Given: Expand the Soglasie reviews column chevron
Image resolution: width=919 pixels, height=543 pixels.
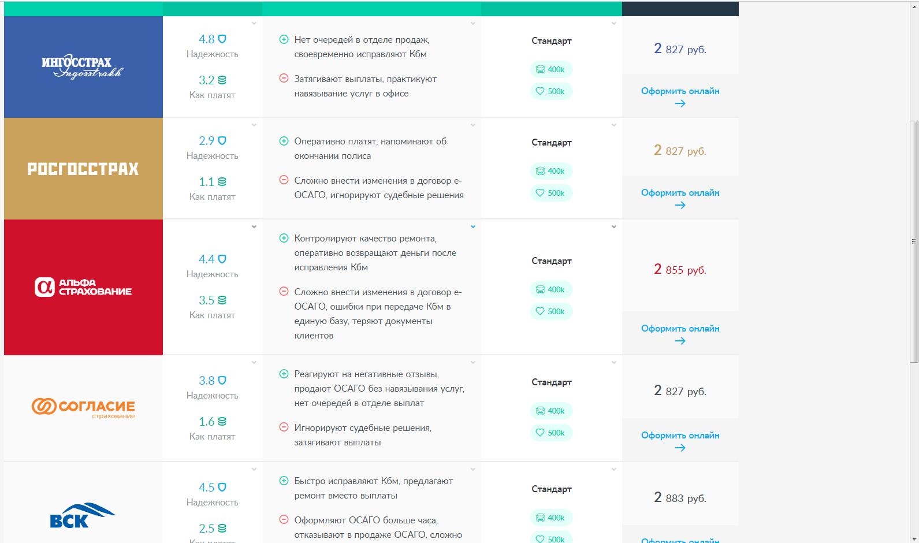Looking at the screenshot, I should [473, 363].
